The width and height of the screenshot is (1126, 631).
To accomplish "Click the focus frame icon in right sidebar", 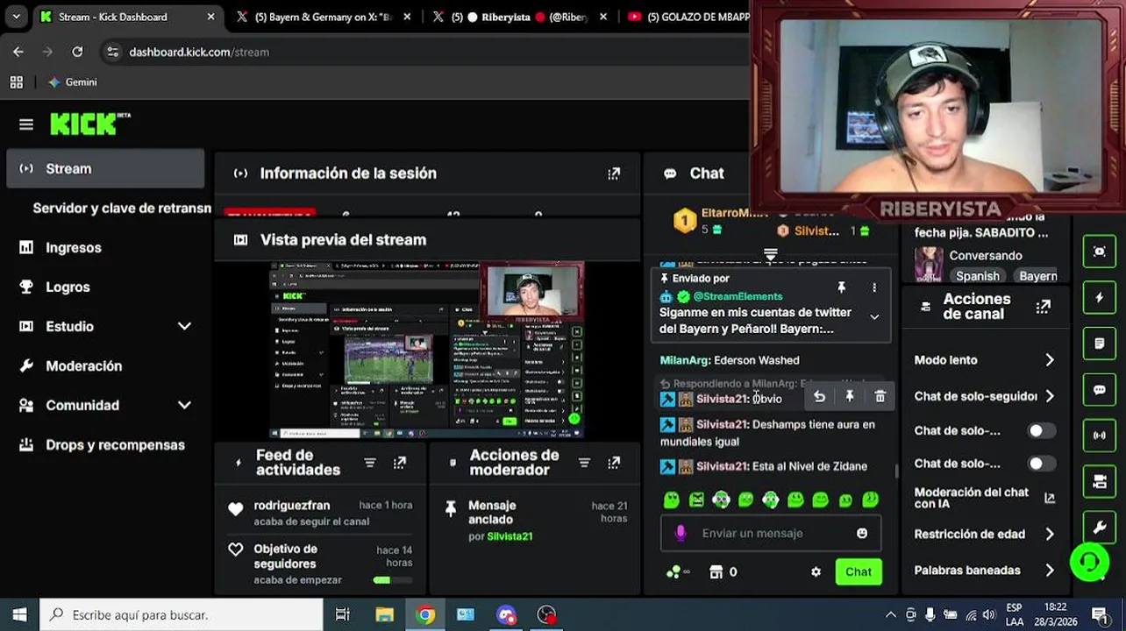I will click(1100, 252).
